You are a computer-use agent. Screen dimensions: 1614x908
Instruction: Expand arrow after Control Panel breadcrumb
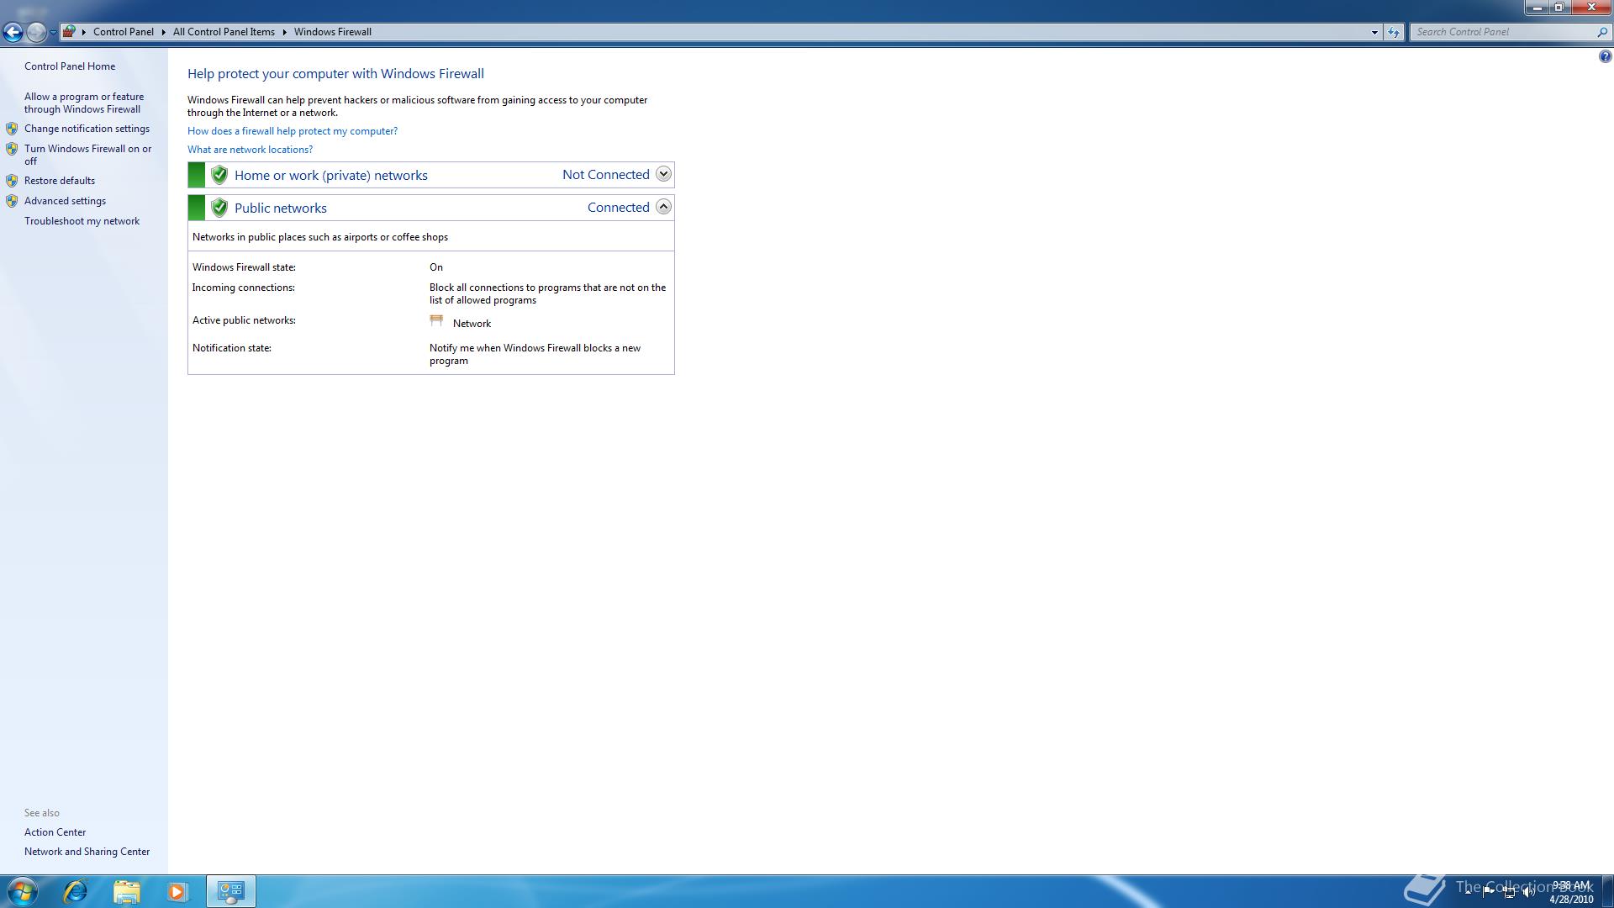(163, 32)
